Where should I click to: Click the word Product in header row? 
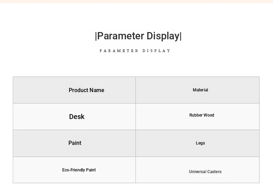[78, 90]
